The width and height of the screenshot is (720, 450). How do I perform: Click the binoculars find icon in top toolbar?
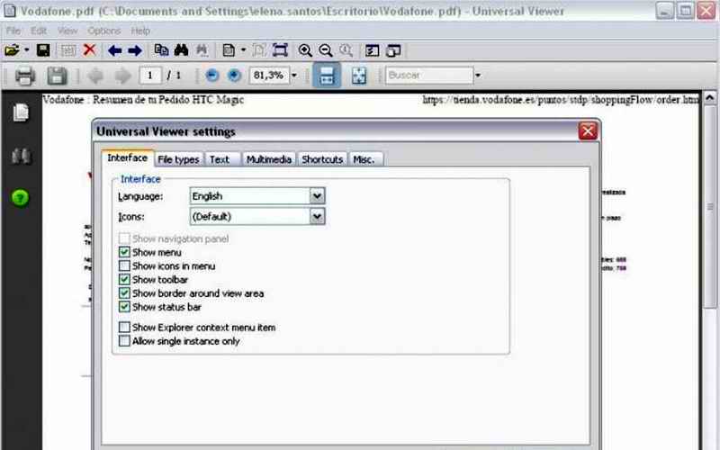[x=181, y=50]
